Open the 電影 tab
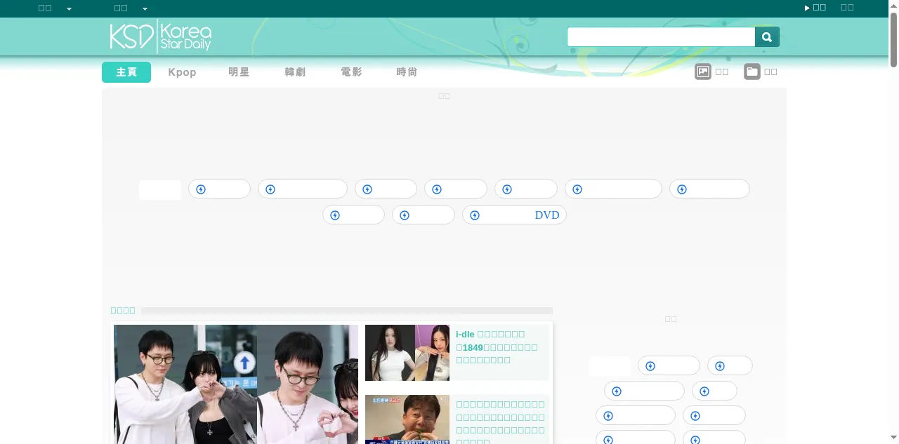899x444 pixels. [351, 72]
